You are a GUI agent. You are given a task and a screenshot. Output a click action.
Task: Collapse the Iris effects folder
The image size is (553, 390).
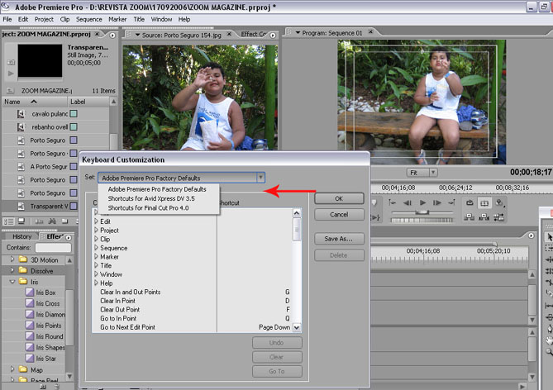(13, 282)
